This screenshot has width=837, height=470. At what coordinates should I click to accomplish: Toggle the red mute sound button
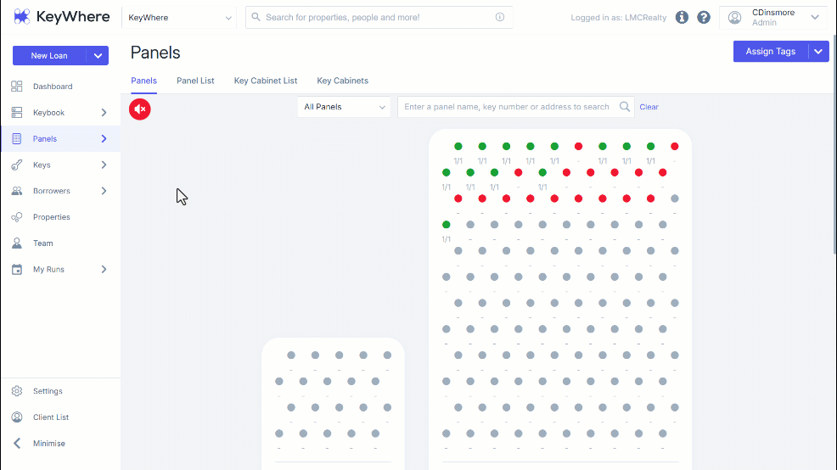click(140, 109)
